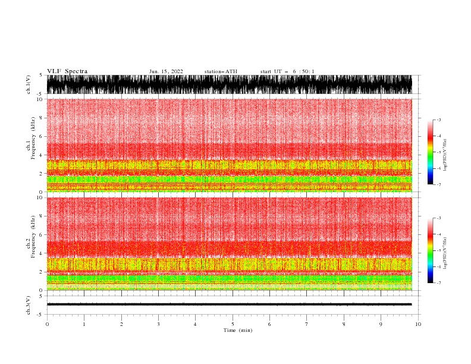The width and height of the screenshot is (471, 364).
Task: Click the "2" frequency tick on ch.1 axis
Action: pos(42,173)
